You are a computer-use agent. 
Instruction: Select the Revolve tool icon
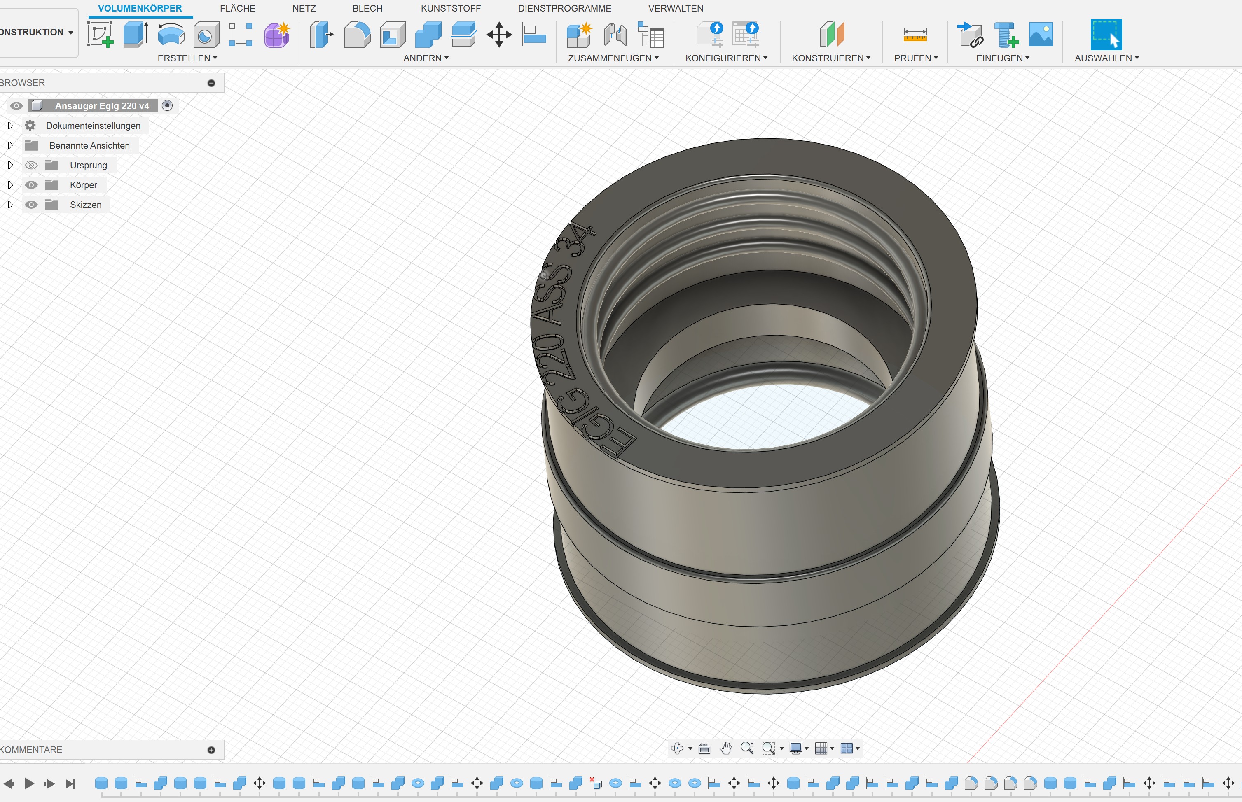tap(171, 34)
